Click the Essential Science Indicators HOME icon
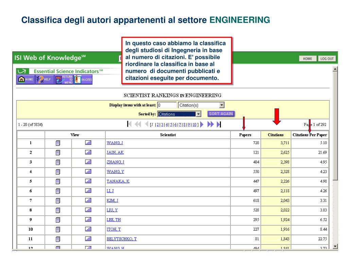348x261 pixels. [25, 80]
